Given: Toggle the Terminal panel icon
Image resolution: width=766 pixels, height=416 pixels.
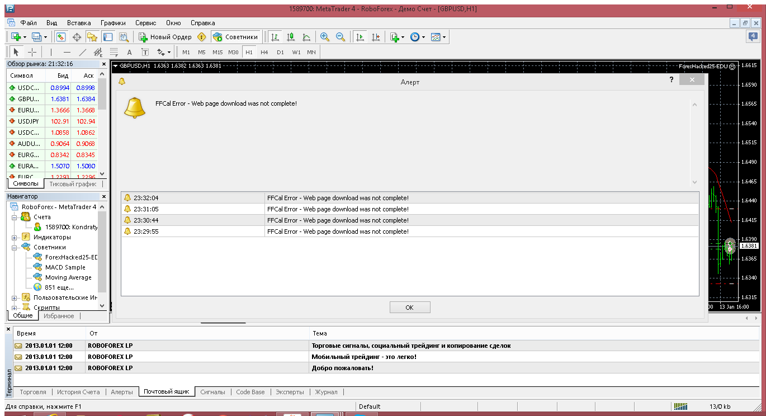Looking at the screenshot, I should click(108, 37).
